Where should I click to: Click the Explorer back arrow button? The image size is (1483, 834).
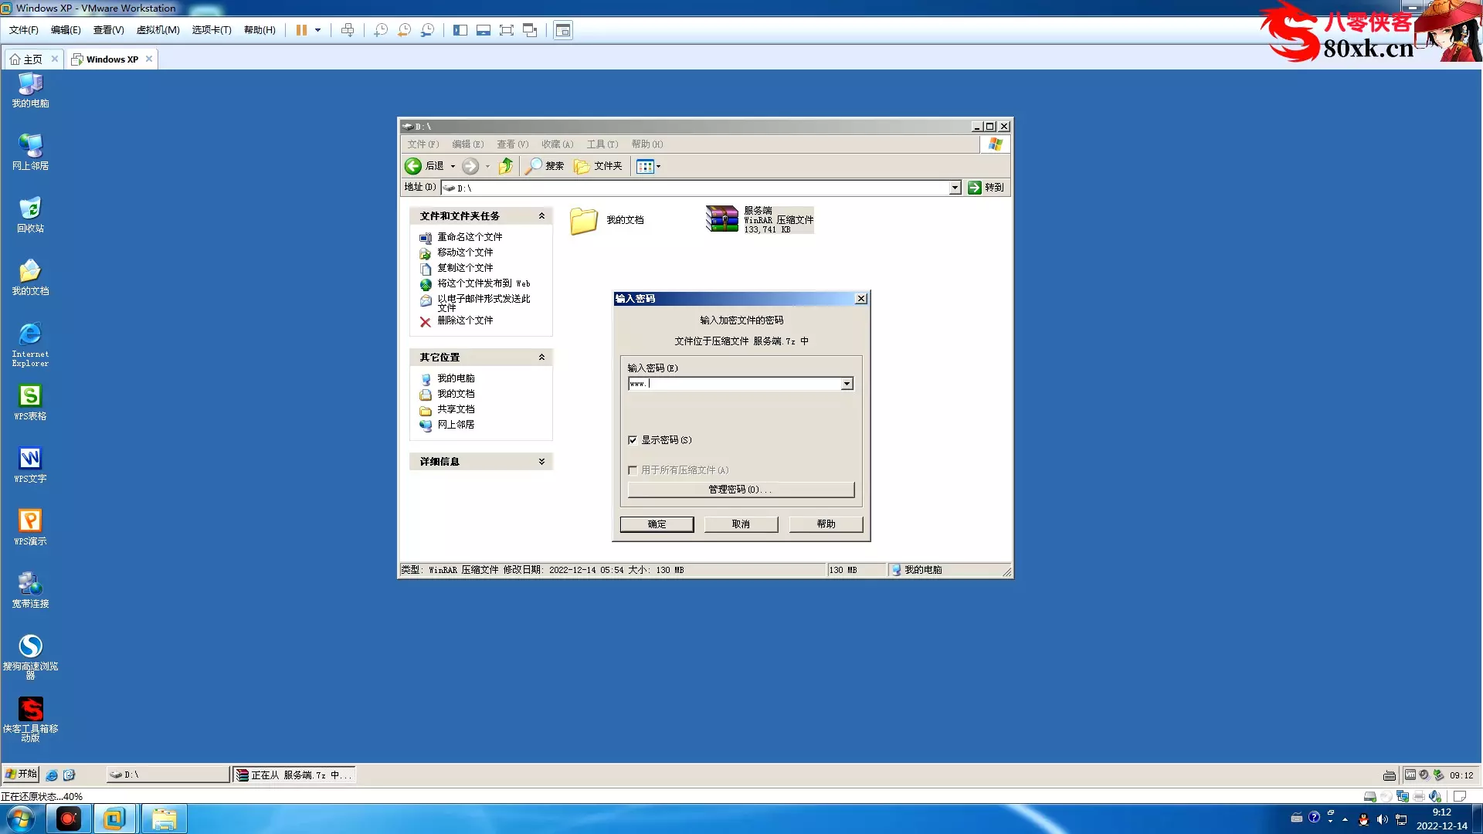pos(413,166)
